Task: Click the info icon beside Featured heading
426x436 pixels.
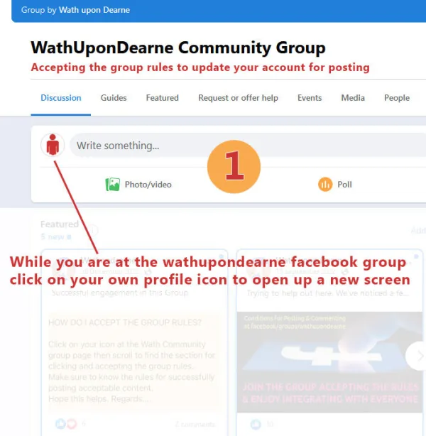Action: [92, 230]
